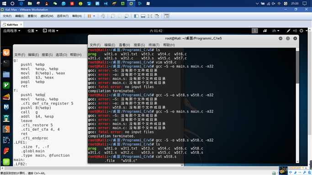Open the orange Firefox dock icon
Viewport: 312px width, 175px height.
coord(6,53)
